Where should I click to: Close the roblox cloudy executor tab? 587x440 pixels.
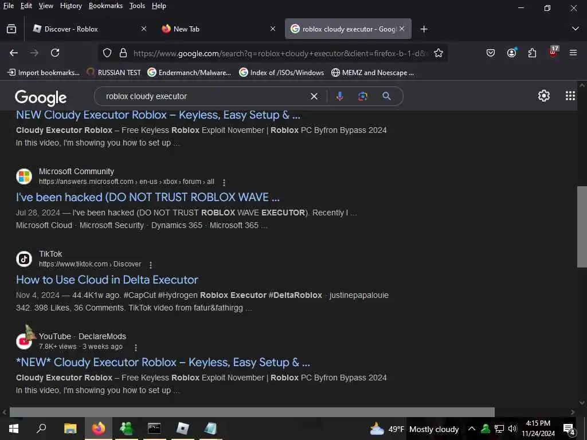[x=402, y=29]
